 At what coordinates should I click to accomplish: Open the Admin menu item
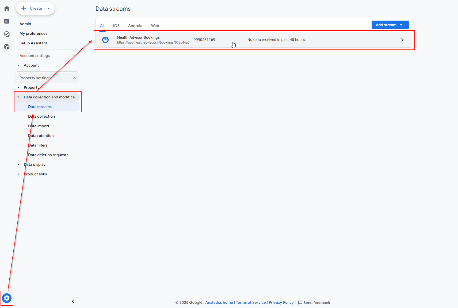coord(25,24)
